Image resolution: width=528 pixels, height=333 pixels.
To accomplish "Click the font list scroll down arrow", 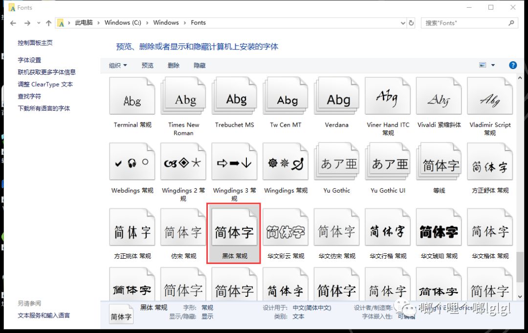I will (x=520, y=297).
